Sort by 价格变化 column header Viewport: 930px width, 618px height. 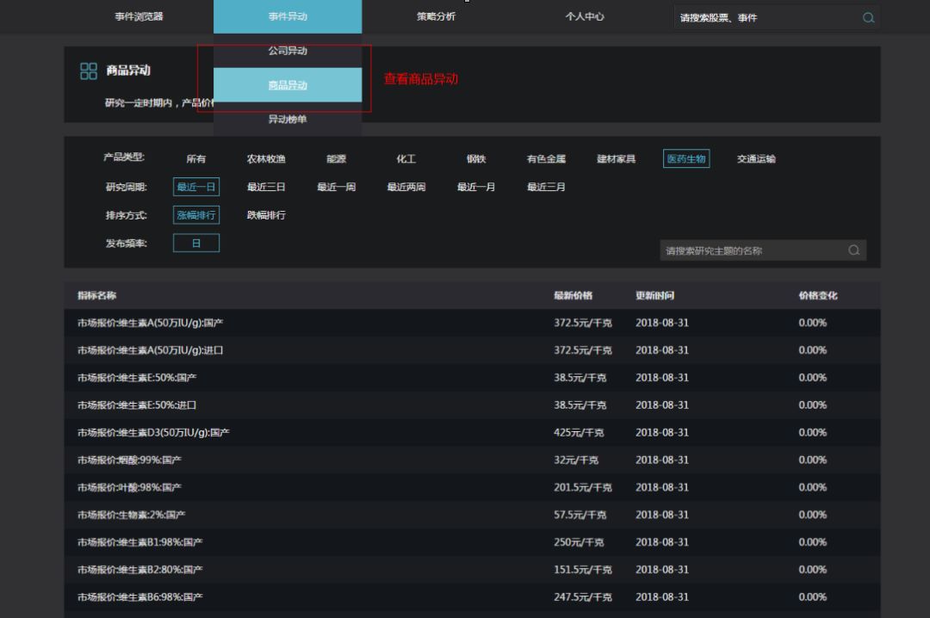point(817,295)
